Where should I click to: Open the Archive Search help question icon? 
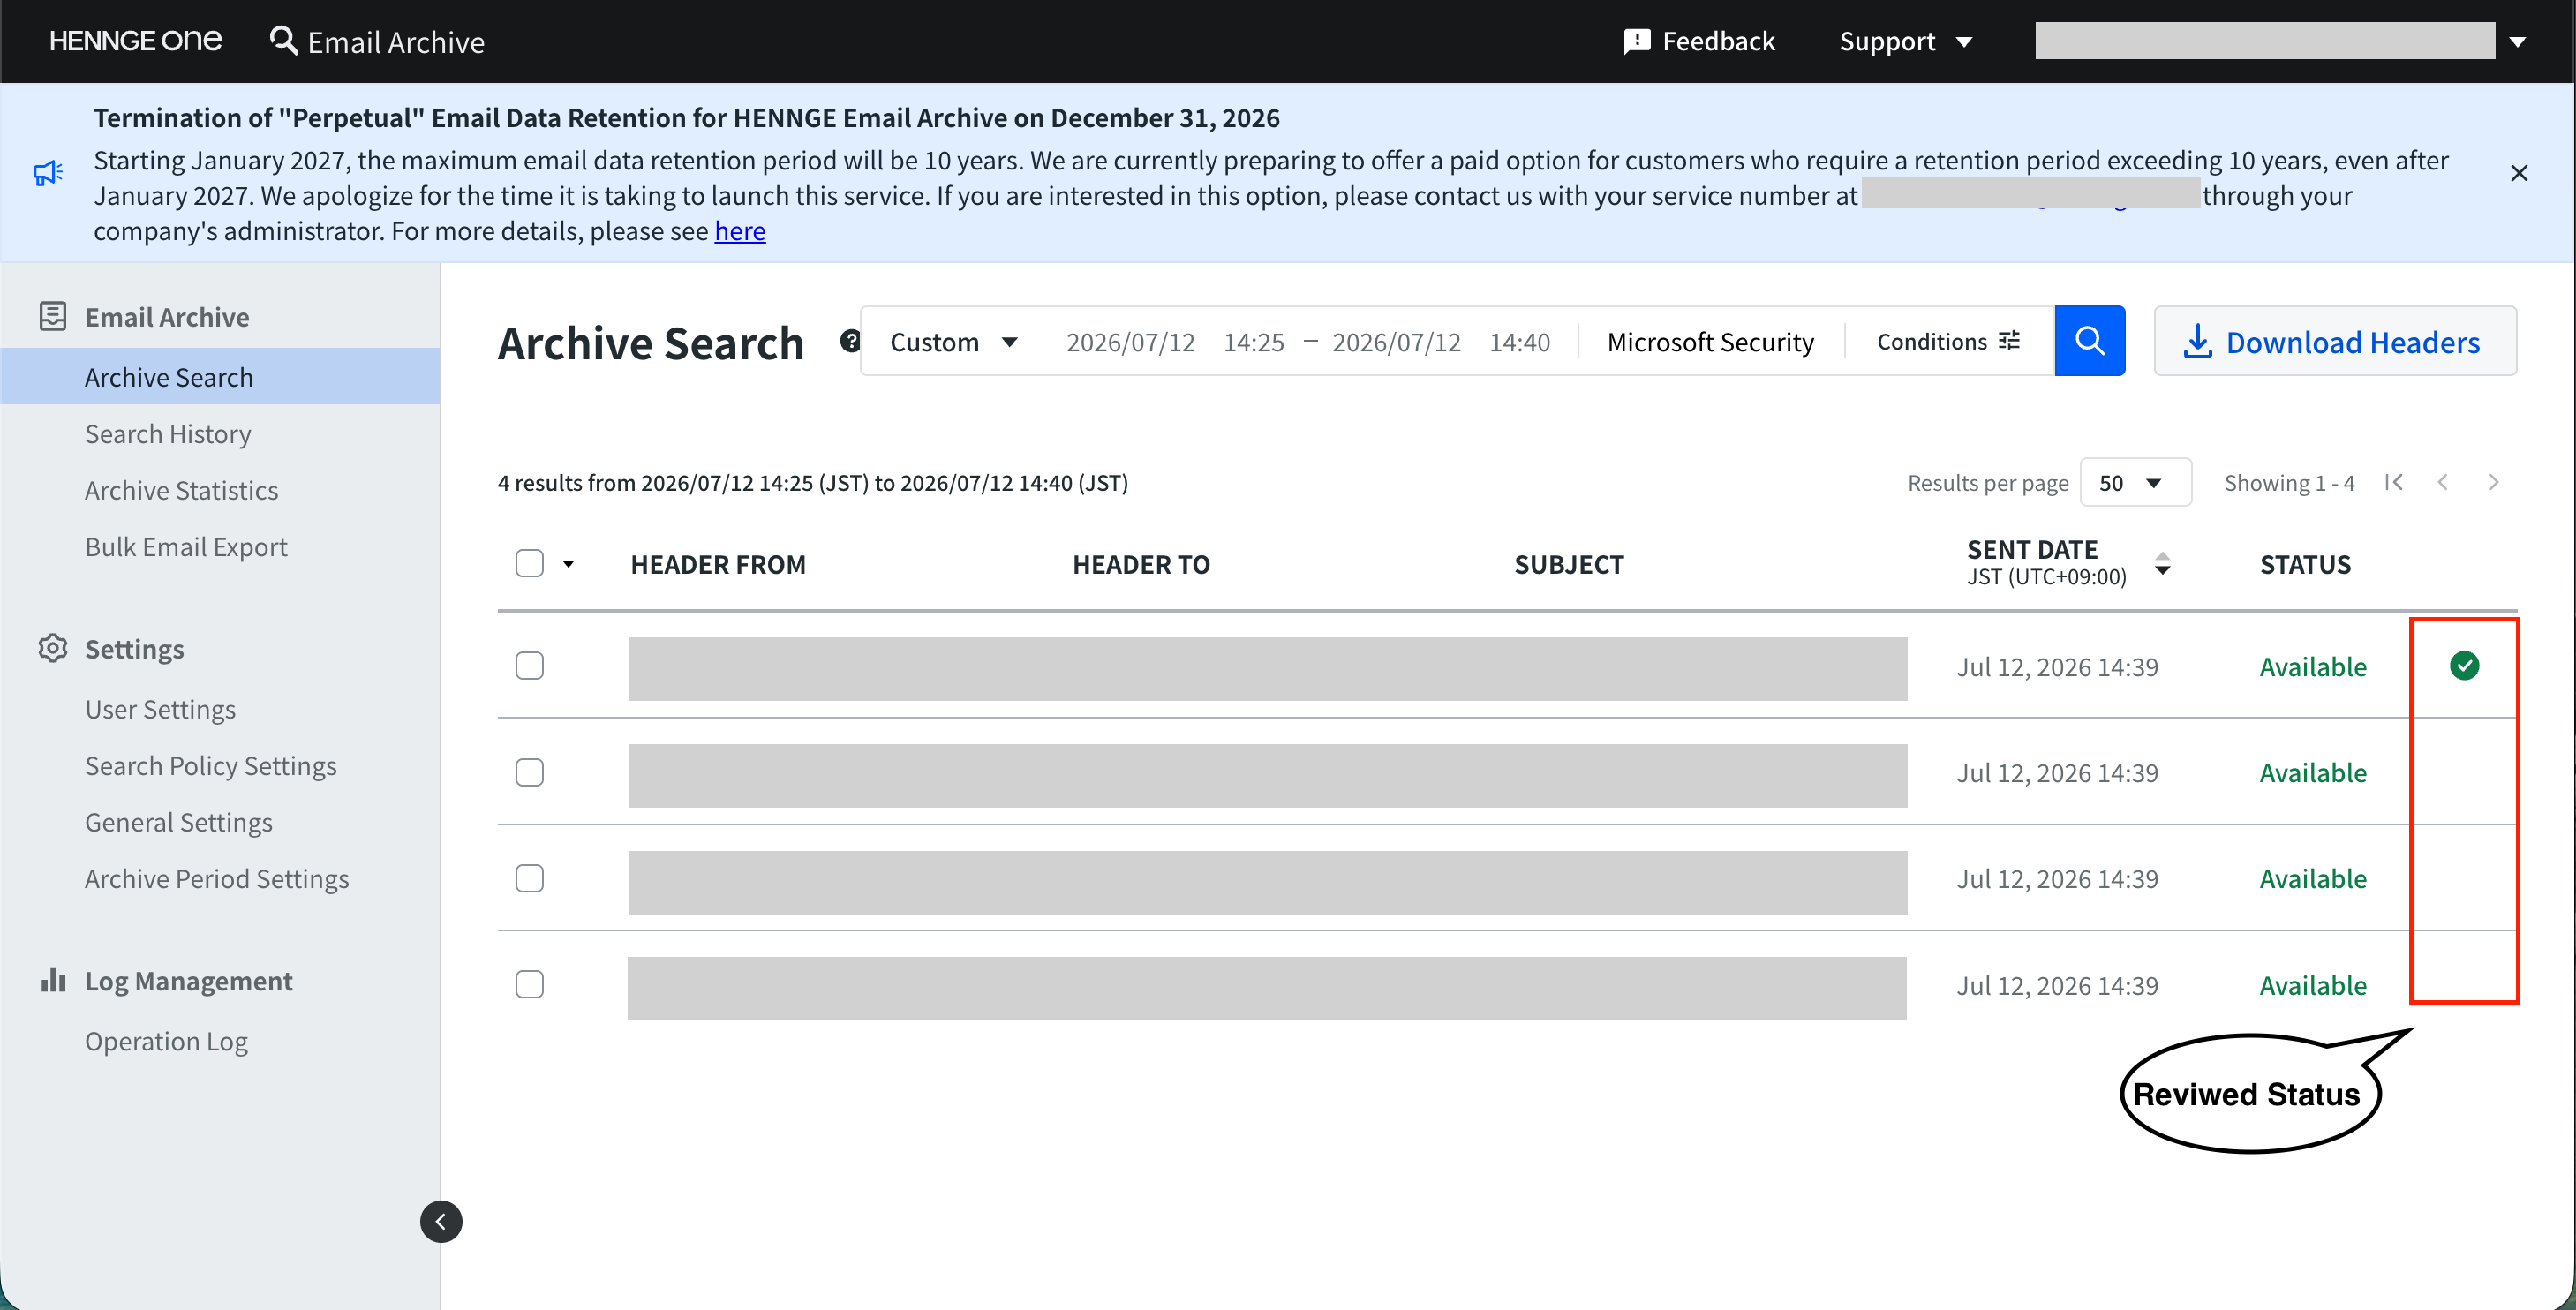coord(849,342)
